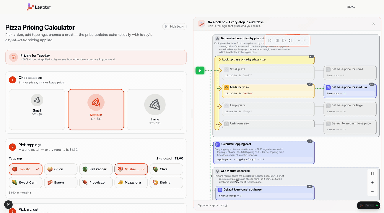Open the Home navigation link
Image resolution: width=384 pixels, height=213 pixels.
pyautogui.click(x=351, y=7)
